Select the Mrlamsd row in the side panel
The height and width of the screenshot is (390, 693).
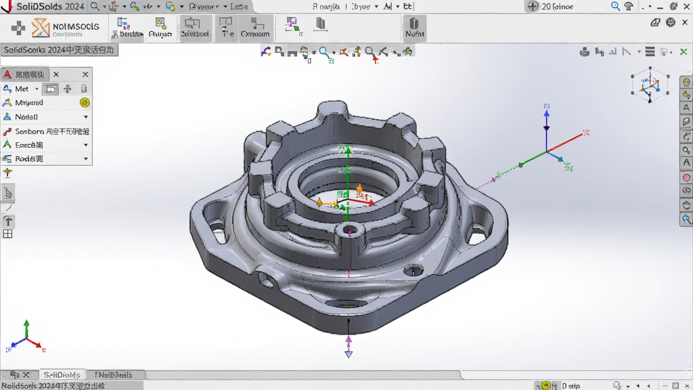[x=47, y=103]
